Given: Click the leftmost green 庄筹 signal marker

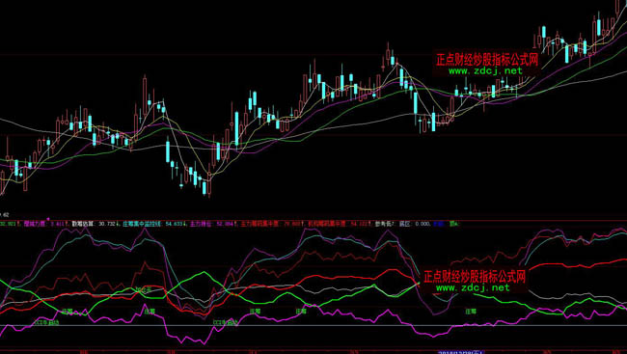Looking at the screenshot, I should click(x=67, y=312).
